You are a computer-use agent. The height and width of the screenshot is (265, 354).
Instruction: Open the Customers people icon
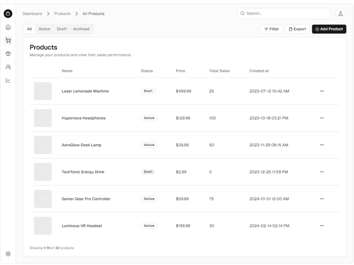(x=8, y=67)
